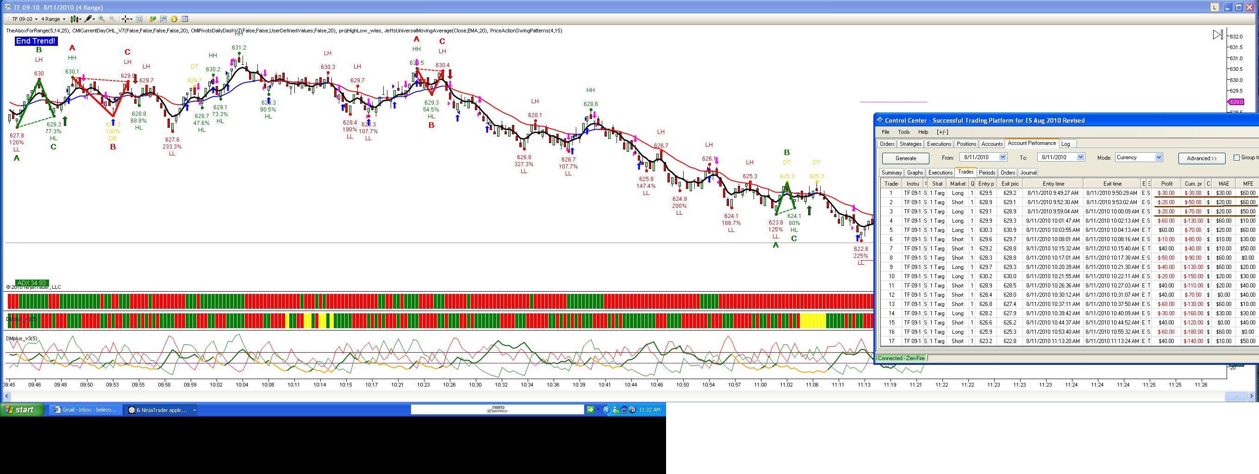The image size is (1259, 474).
Task: Click the Generate button
Action: tap(906, 158)
